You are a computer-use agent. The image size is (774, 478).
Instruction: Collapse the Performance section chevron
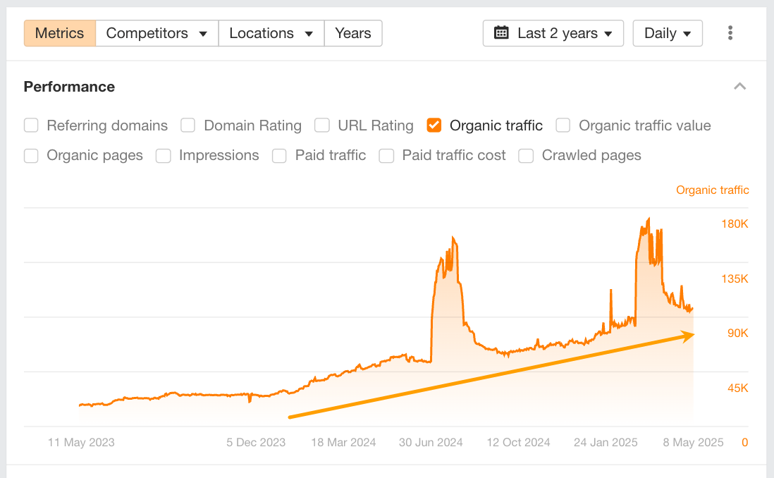pyautogui.click(x=739, y=87)
